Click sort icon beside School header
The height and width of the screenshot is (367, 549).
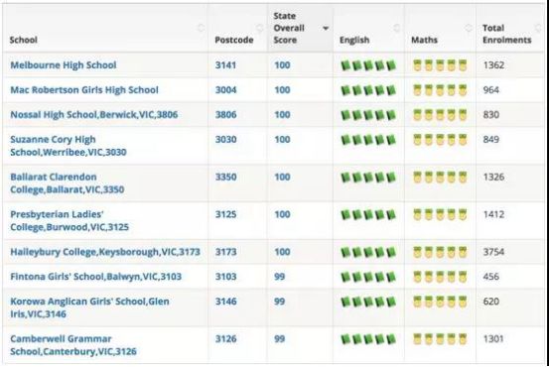(201, 28)
